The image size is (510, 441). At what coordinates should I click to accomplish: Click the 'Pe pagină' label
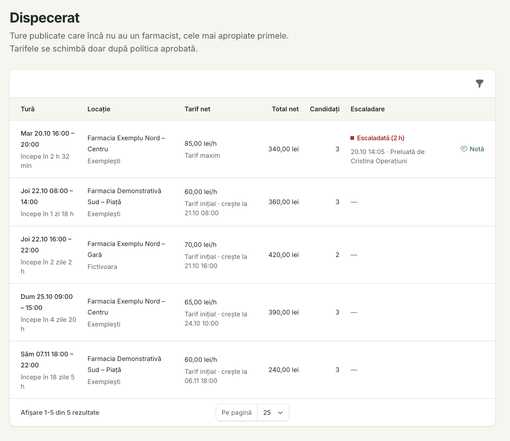[236, 412]
